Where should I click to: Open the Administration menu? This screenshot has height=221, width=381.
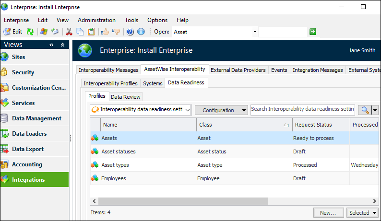pyautogui.click(x=96, y=20)
